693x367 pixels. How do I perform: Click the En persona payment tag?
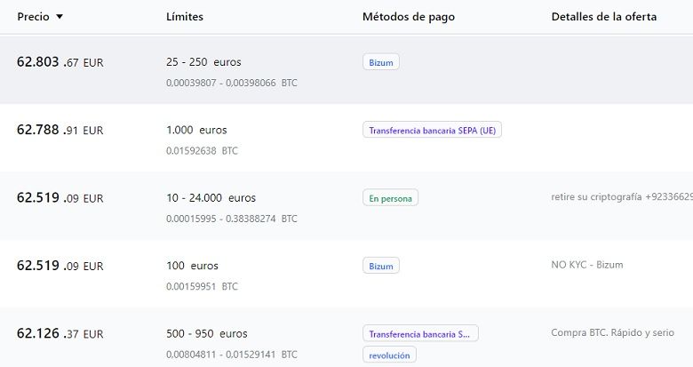point(390,198)
